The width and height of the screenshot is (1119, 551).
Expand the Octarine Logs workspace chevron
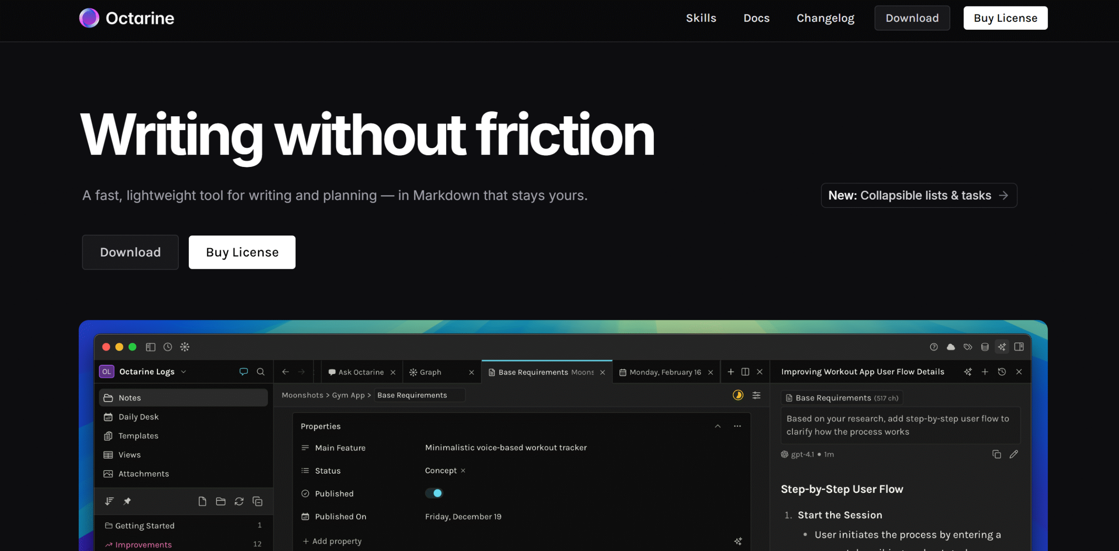tap(184, 372)
